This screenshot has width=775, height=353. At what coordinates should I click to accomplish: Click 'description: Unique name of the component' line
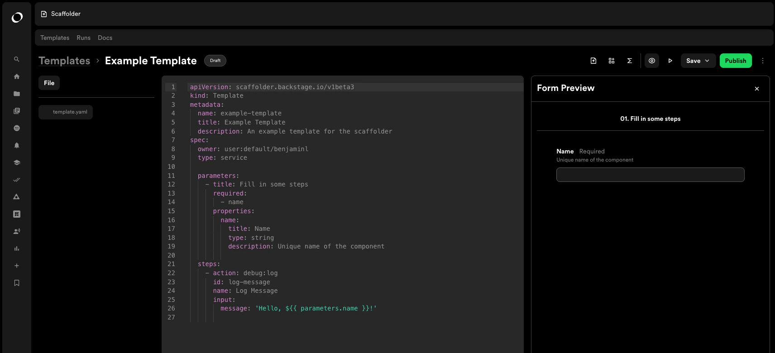point(306,246)
